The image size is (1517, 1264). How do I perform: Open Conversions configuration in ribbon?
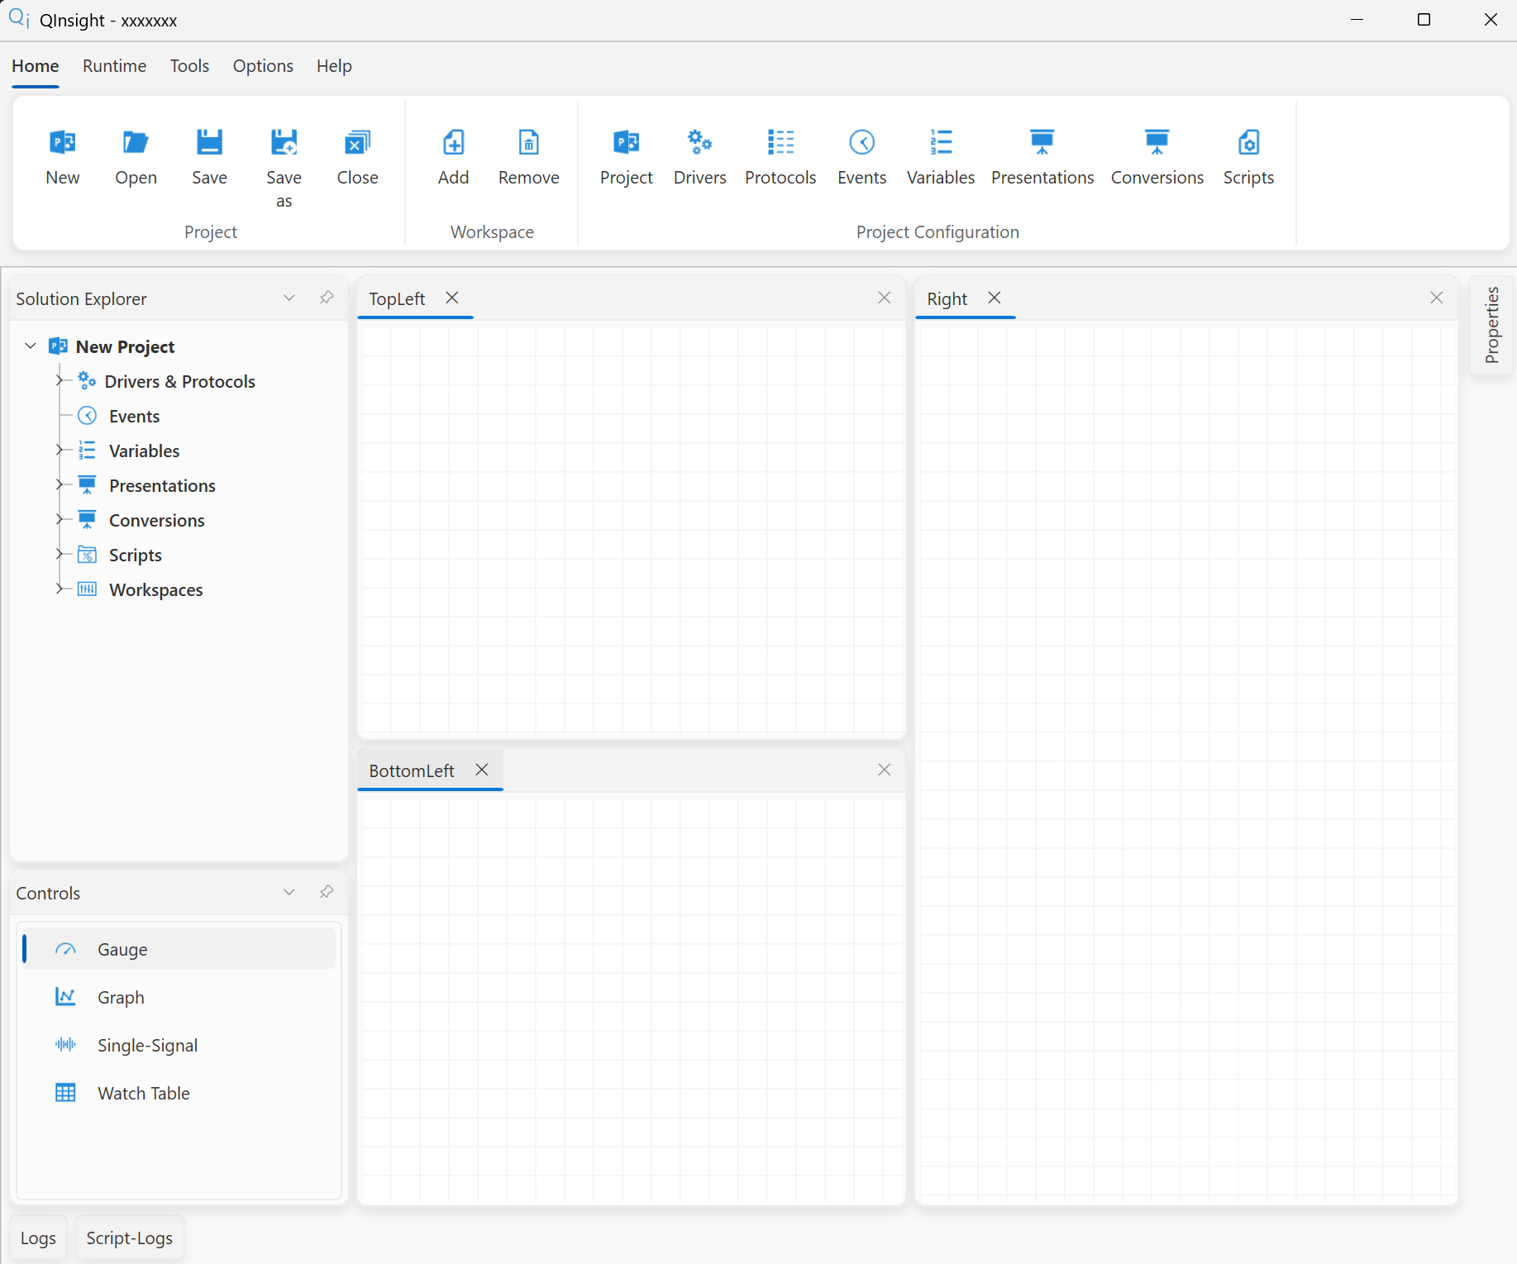point(1157,157)
